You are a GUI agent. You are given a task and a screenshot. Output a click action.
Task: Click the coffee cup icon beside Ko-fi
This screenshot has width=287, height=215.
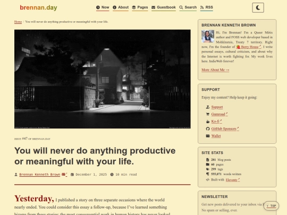[208, 122]
